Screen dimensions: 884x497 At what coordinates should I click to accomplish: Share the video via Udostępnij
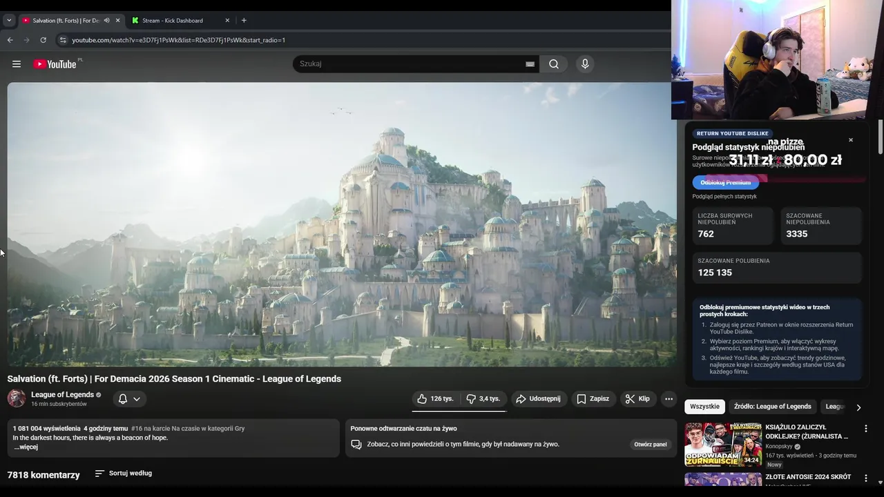click(539, 399)
